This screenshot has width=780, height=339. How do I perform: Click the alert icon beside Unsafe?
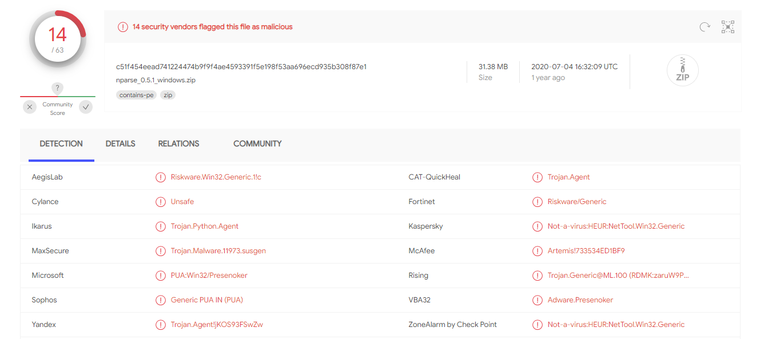tap(161, 202)
